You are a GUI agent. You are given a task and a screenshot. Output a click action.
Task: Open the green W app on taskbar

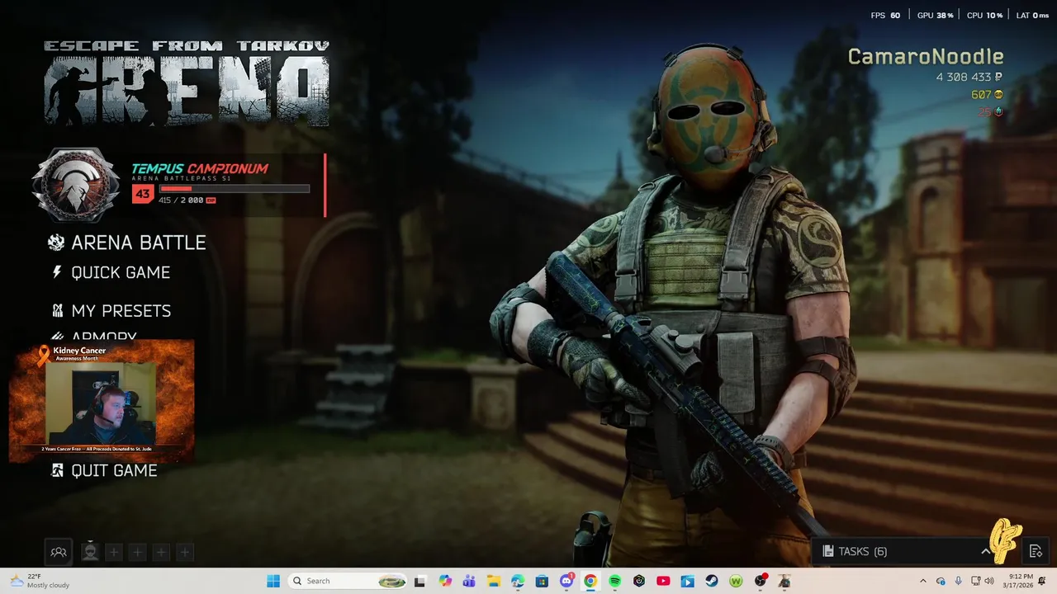coord(736,581)
